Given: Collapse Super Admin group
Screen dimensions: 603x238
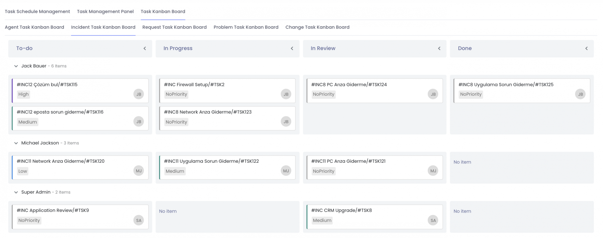Looking at the screenshot, I should tap(16, 192).
